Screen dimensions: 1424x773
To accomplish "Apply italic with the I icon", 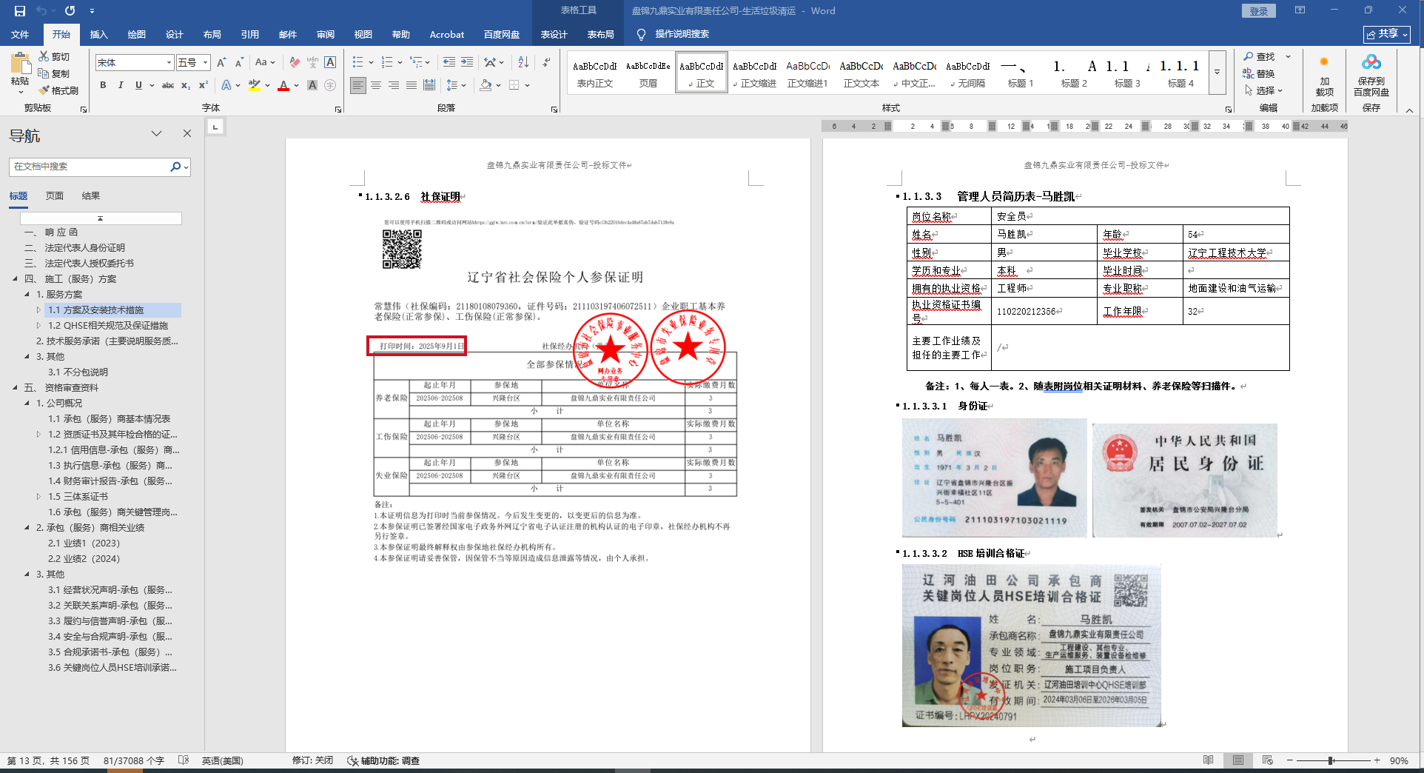I will tap(121, 85).
